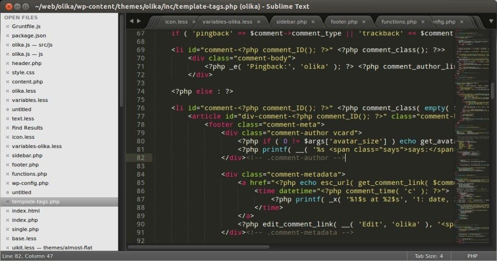Close the sidebar.php tab with its x

(x=313, y=22)
